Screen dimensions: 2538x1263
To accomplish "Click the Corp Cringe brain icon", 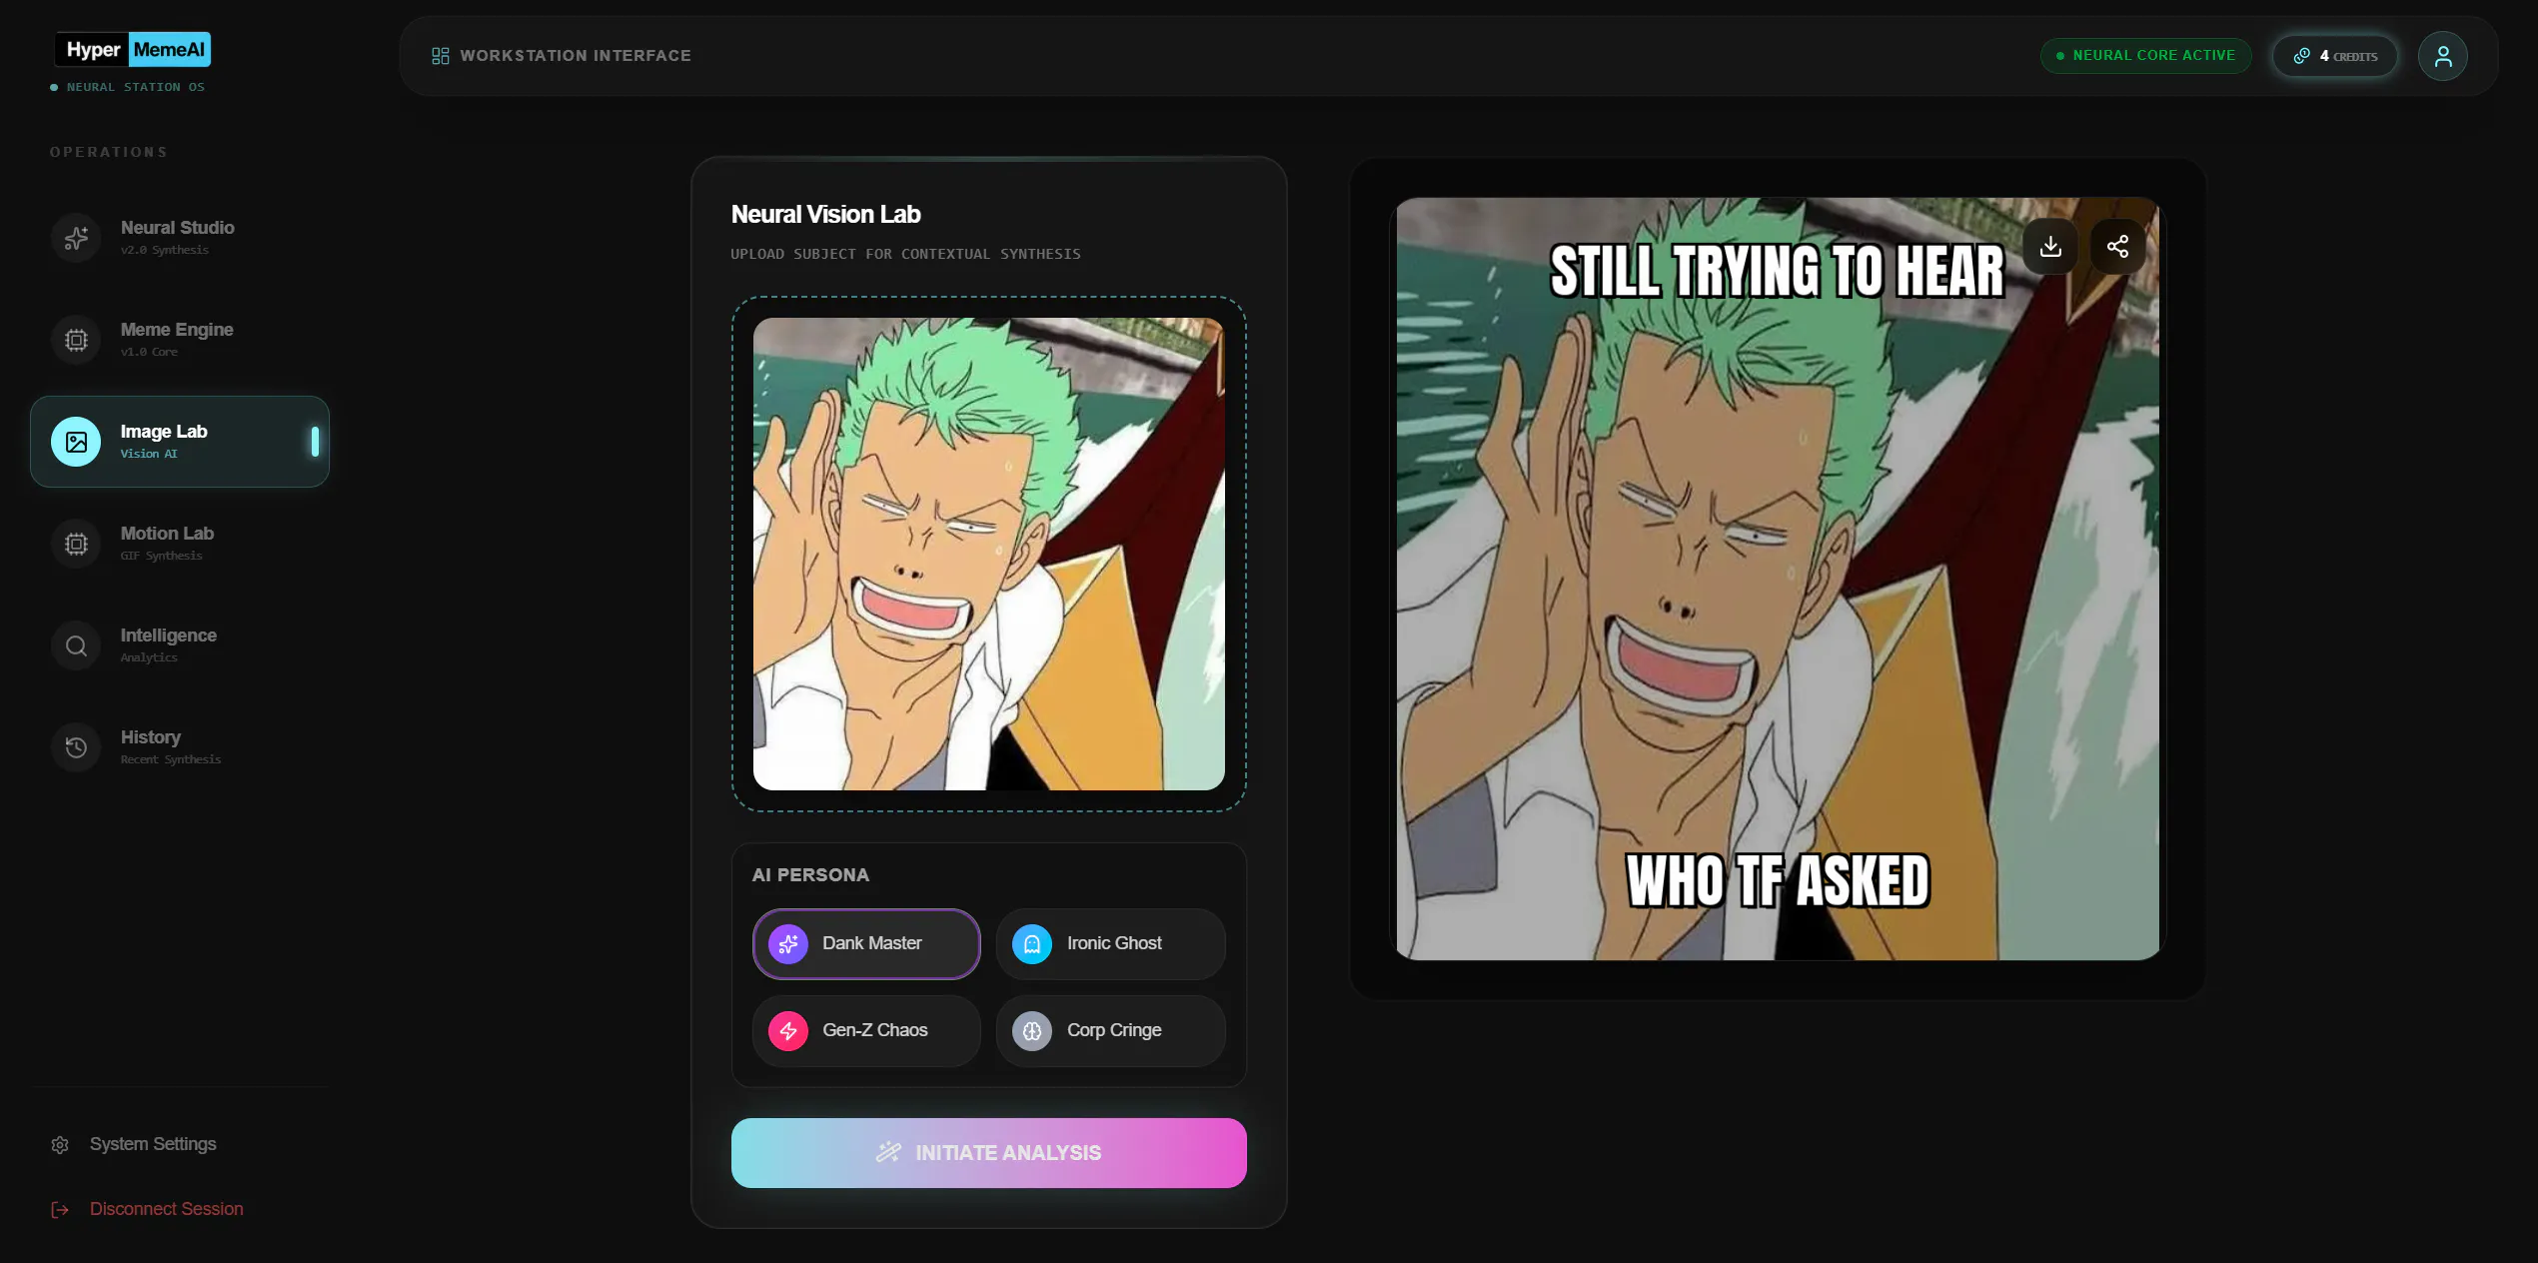I will 1032,1031.
